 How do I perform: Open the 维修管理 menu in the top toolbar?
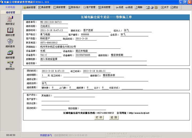click(x=30, y=7)
